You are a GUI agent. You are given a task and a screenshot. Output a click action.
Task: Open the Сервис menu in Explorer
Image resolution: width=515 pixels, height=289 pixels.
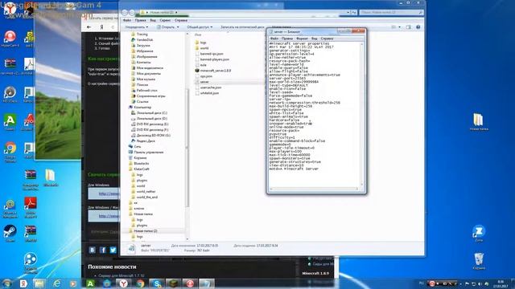coord(165,20)
